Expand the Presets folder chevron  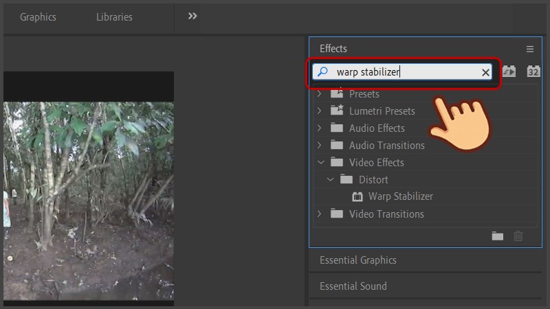(x=319, y=93)
